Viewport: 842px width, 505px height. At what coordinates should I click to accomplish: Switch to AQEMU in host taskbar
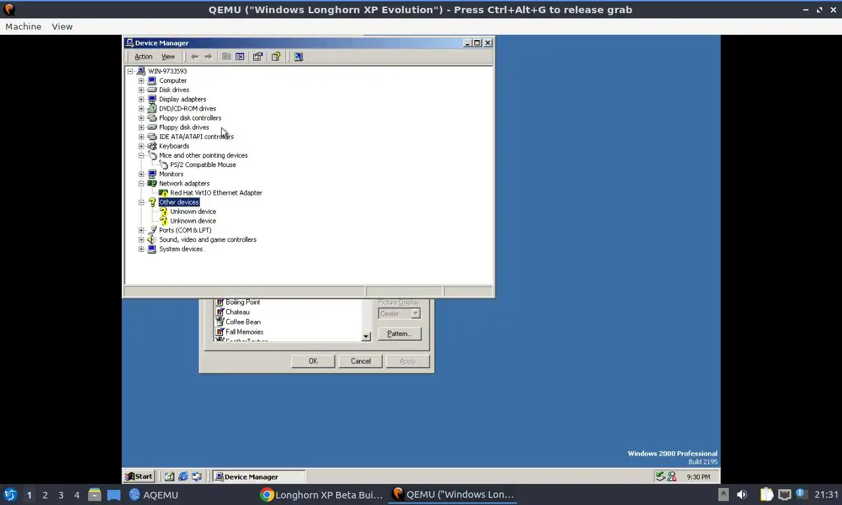coord(153,494)
